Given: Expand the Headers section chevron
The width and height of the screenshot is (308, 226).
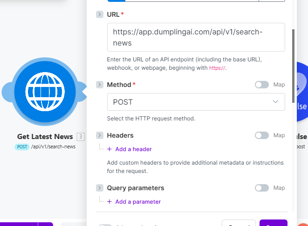Looking at the screenshot, I should [100, 135].
